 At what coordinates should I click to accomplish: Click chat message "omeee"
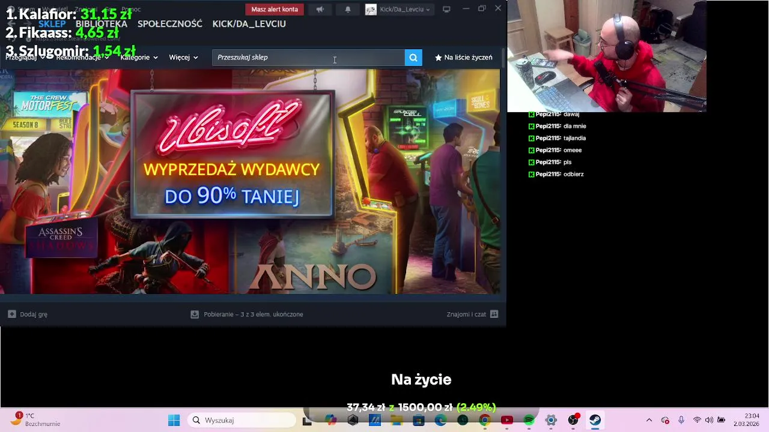[573, 150]
